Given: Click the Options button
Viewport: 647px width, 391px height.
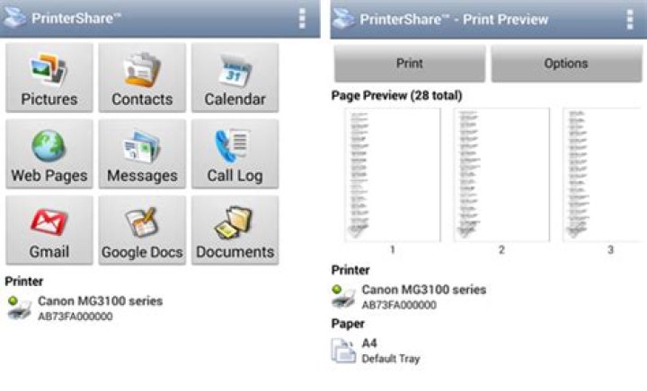Looking at the screenshot, I should [x=566, y=64].
